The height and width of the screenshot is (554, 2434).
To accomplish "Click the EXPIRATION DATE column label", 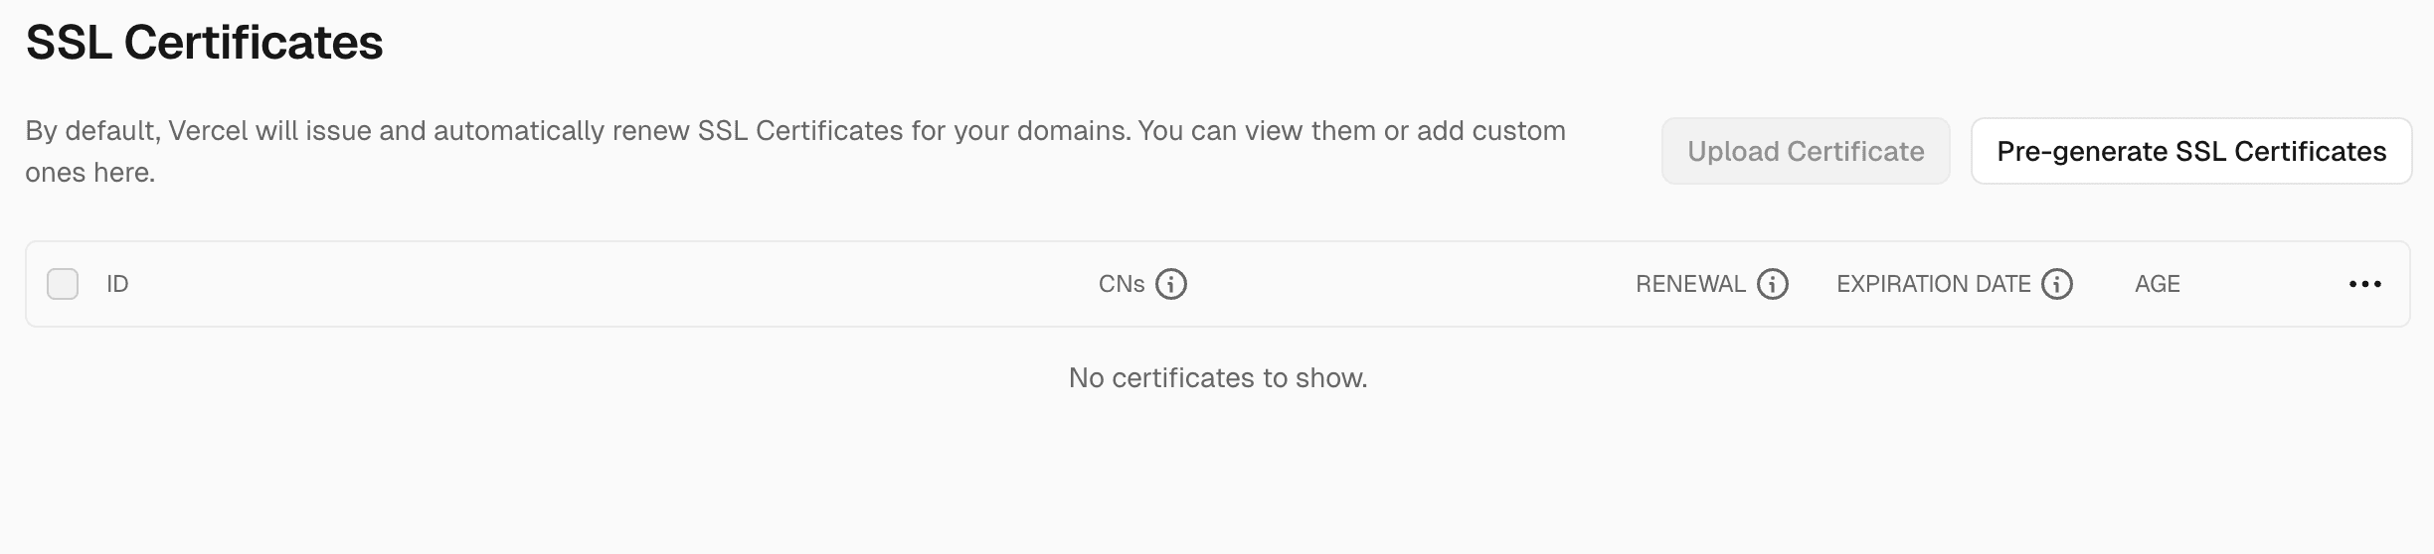I will [1933, 284].
